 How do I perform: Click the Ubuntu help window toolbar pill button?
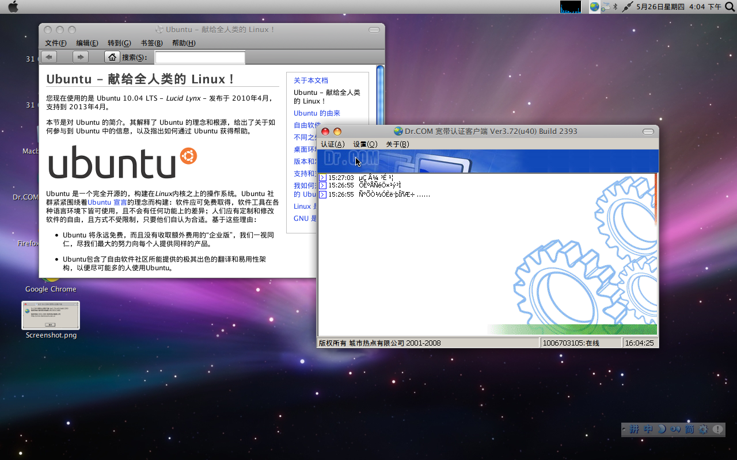(374, 29)
